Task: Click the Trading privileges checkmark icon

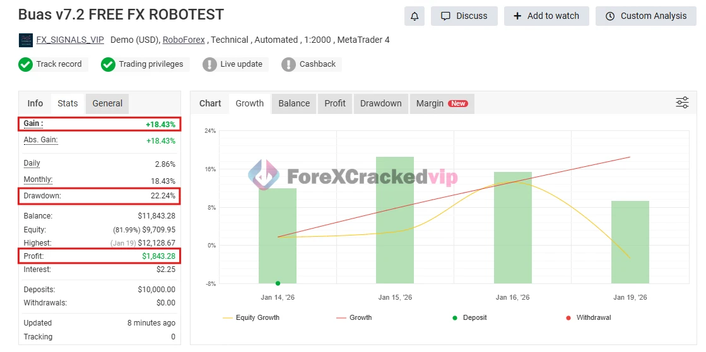Action: click(x=109, y=64)
